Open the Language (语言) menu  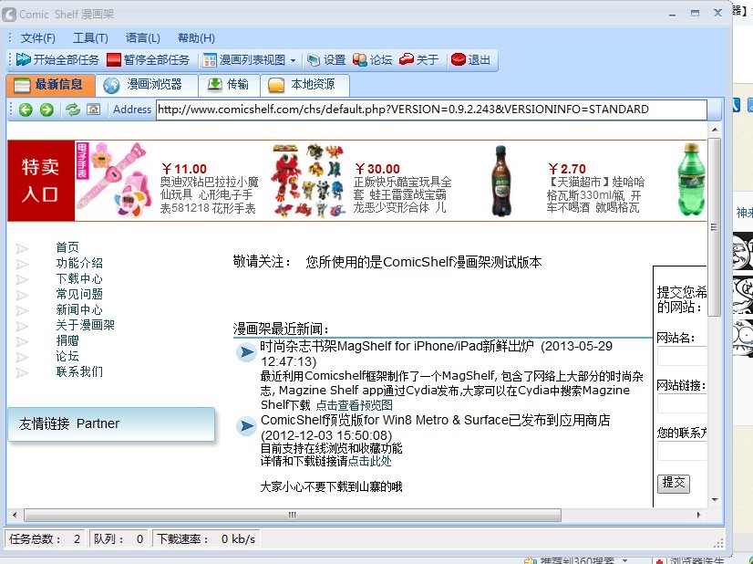(x=142, y=38)
